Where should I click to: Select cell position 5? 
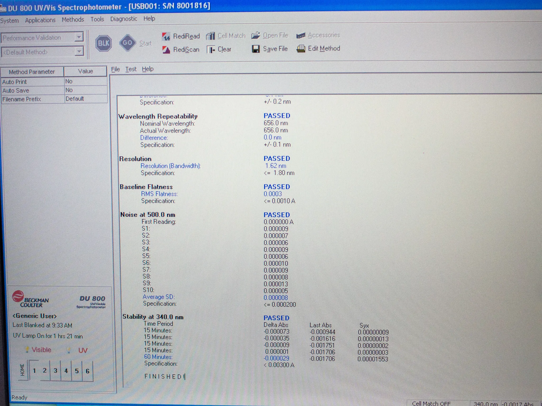coord(77,371)
